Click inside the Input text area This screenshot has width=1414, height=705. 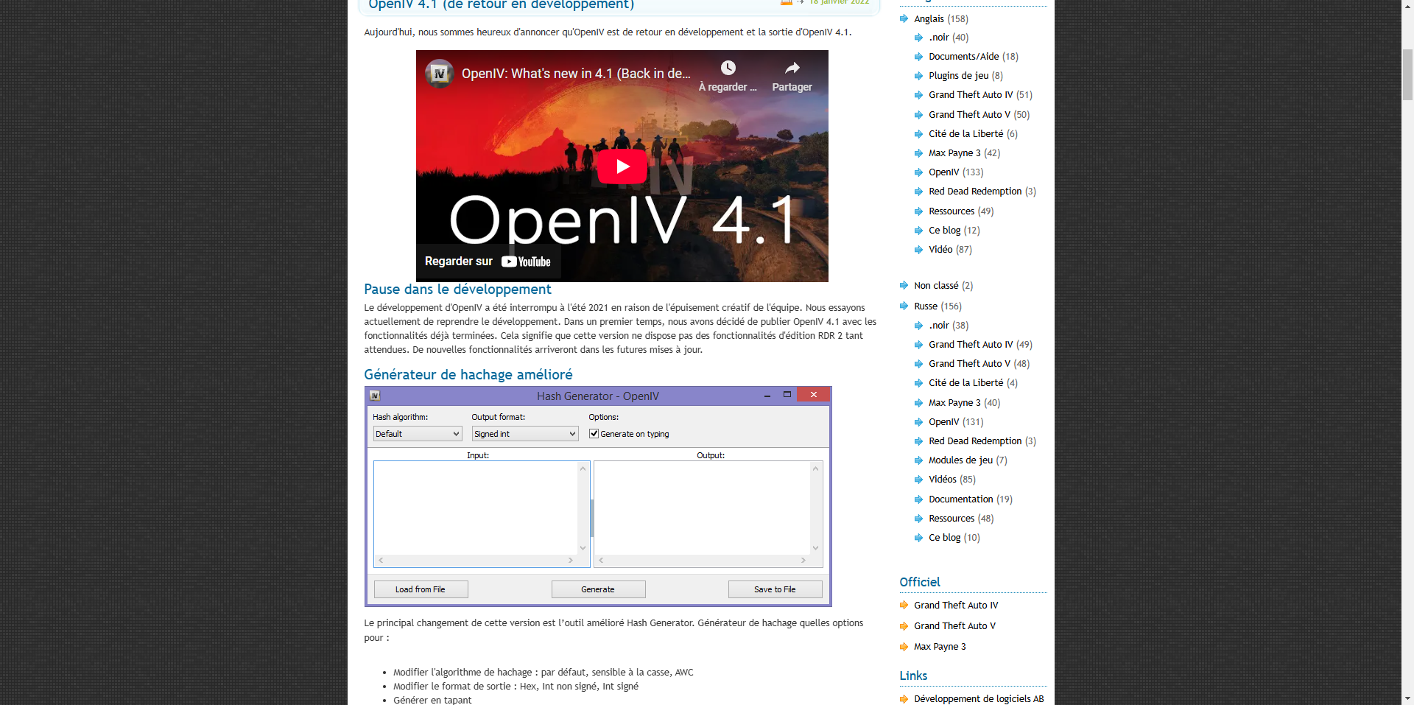coord(476,508)
